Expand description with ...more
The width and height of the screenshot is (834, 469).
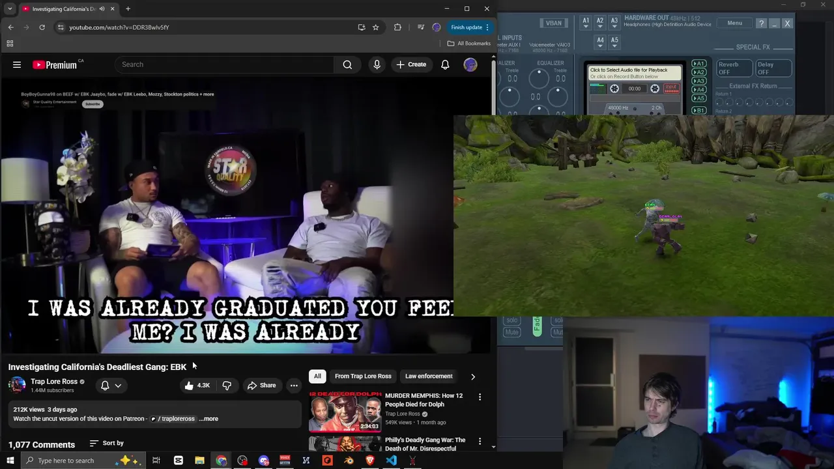pos(208,419)
